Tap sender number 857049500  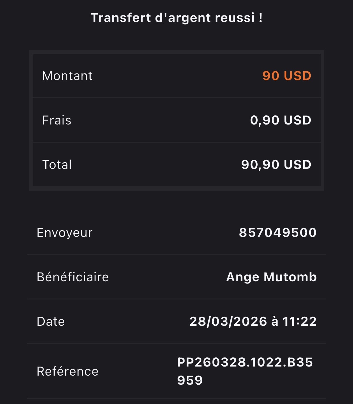coord(278,233)
